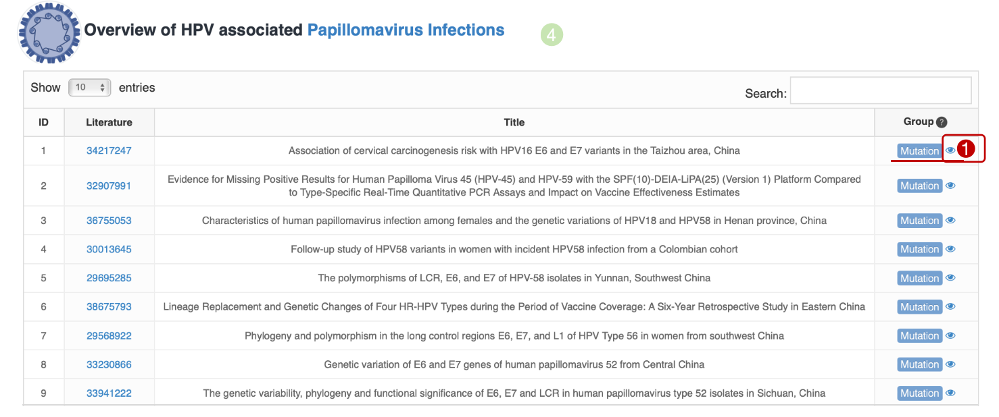Screen dimensions: 999x417
Task: Sort the table by the Title column
Action: point(514,122)
